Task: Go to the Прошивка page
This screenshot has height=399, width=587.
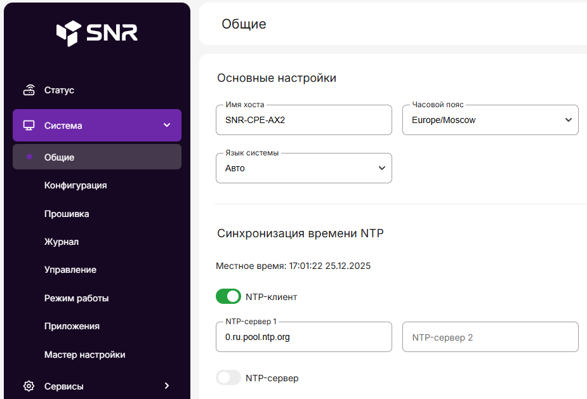Action: [67, 214]
